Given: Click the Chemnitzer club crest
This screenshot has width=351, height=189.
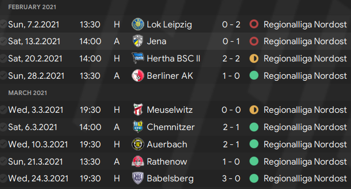Looking at the screenshot, I should click(x=138, y=127).
